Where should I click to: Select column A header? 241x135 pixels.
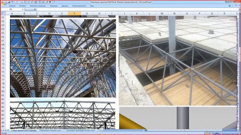tap(12, 13)
